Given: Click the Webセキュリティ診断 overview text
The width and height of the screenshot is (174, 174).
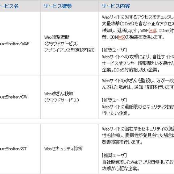Looking at the screenshot, I should [x=63, y=149].
